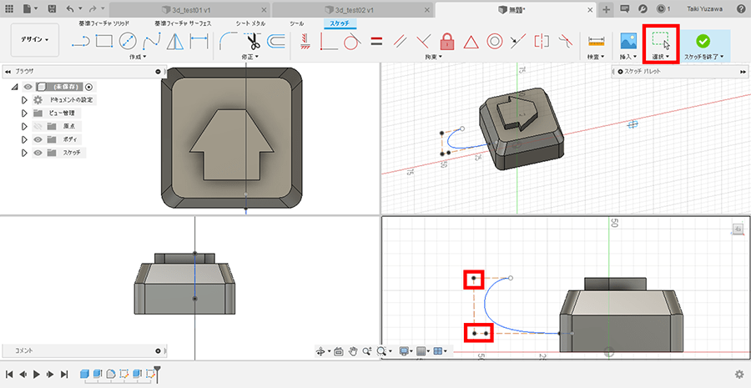The width and height of the screenshot is (751, 388).
Task: Open the デザイン workspace dropdown
Action: (x=35, y=39)
